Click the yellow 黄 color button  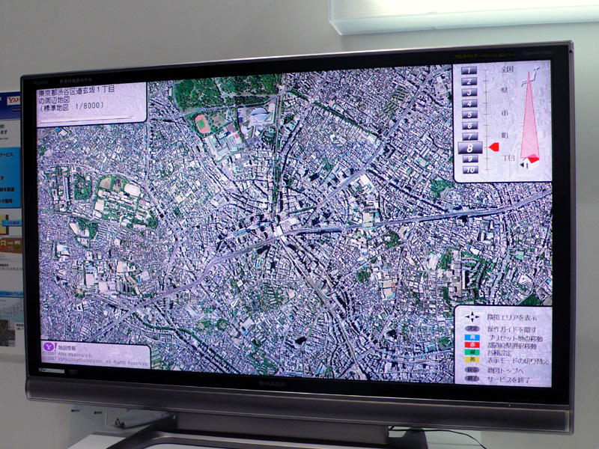pos(472,359)
